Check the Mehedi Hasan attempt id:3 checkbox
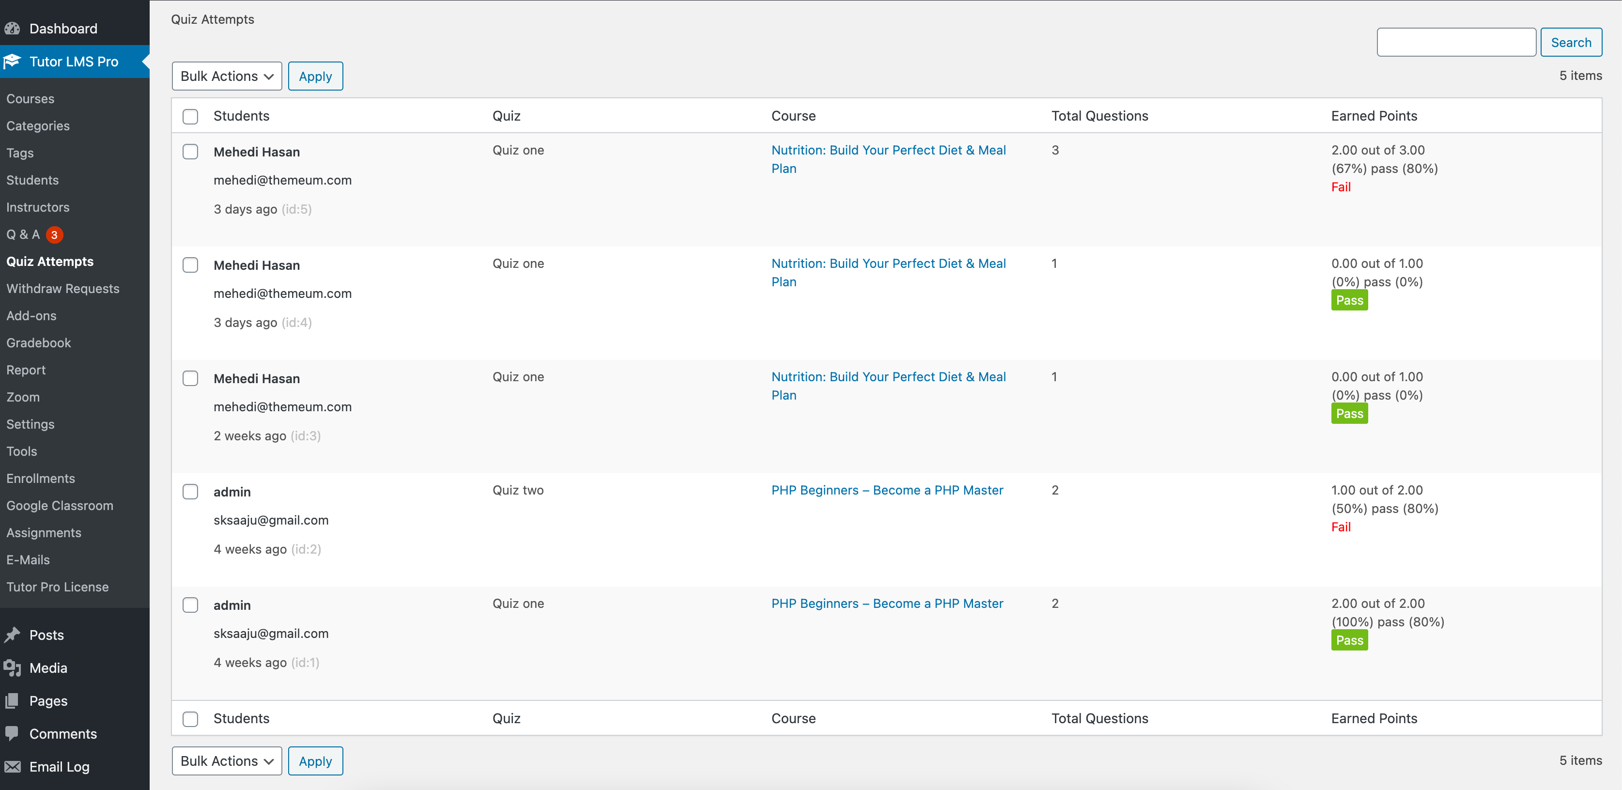1622x790 pixels. [x=190, y=378]
